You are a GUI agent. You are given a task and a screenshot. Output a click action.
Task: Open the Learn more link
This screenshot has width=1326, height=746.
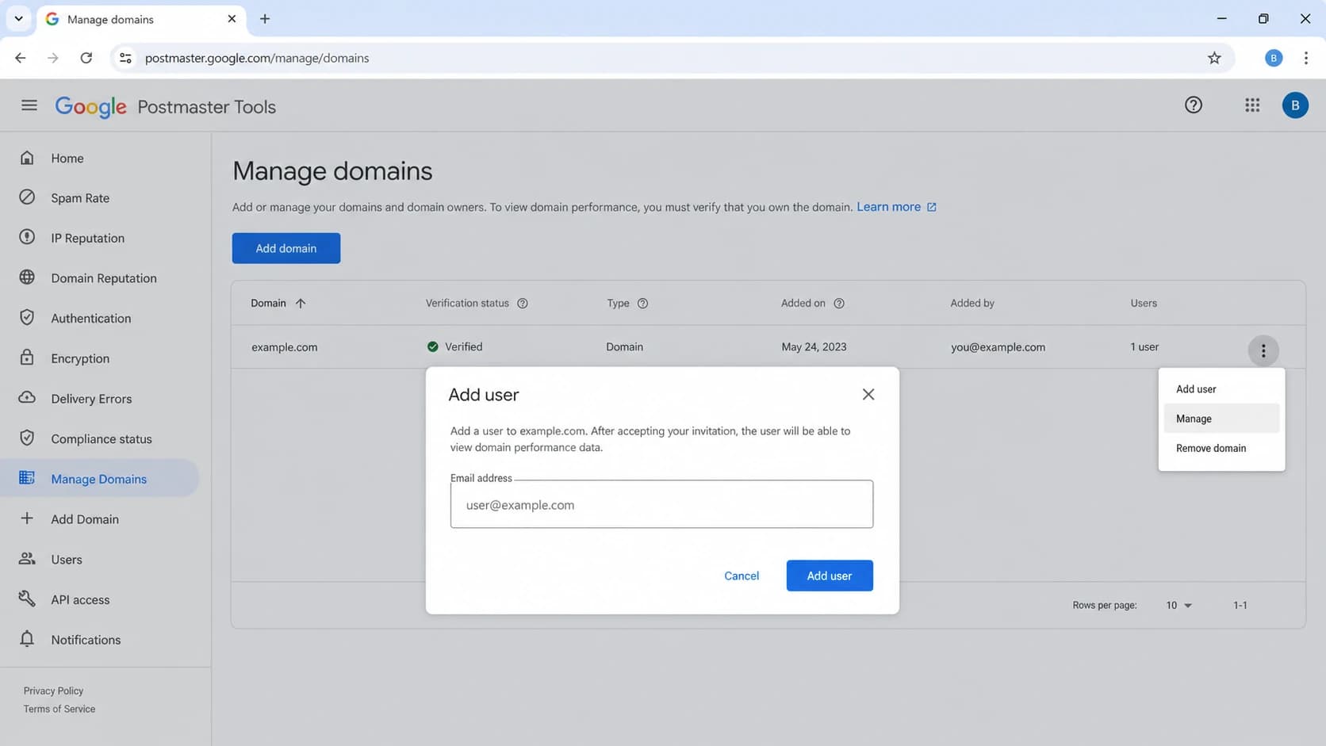pyautogui.click(x=896, y=207)
